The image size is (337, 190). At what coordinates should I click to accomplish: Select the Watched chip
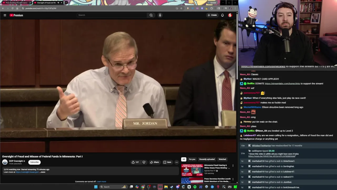point(222,159)
